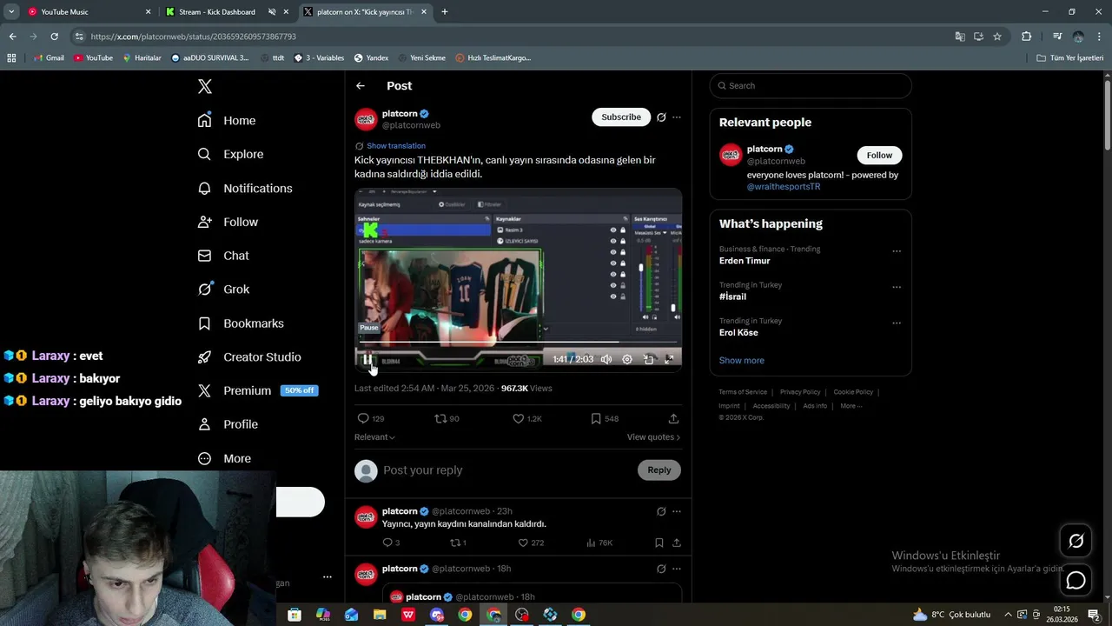Click the X search field

[811, 86]
